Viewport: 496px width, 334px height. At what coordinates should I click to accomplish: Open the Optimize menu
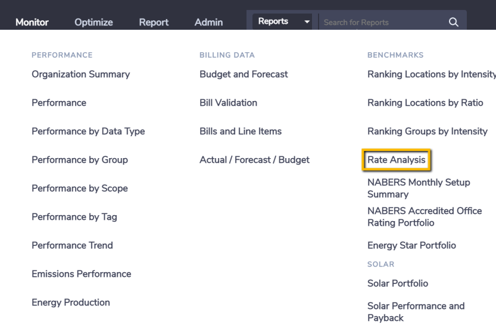point(93,22)
